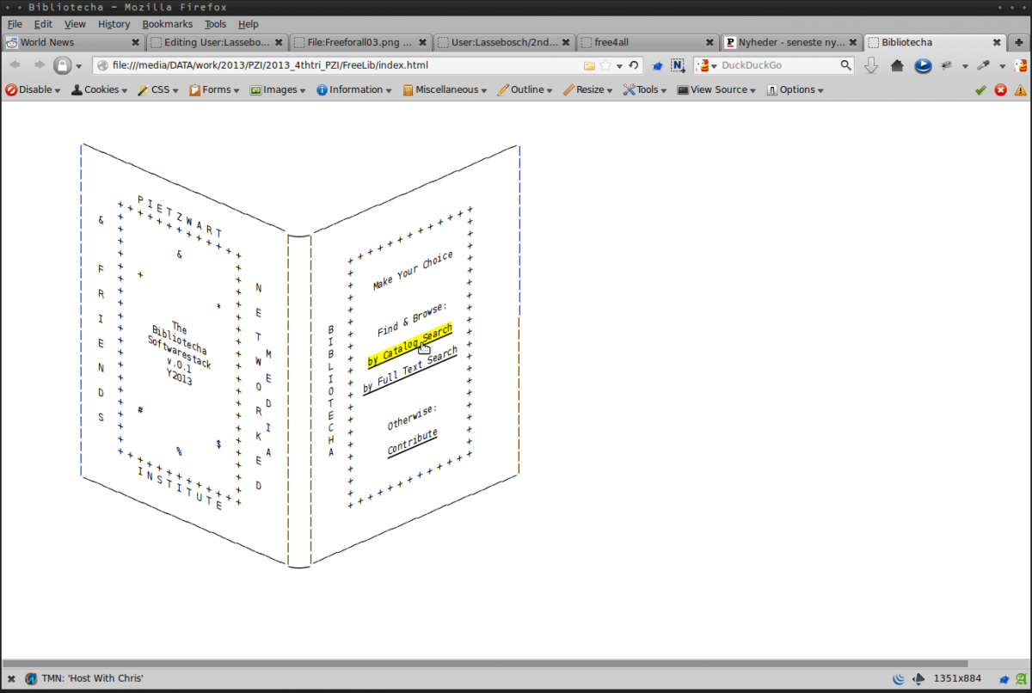This screenshot has width=1032, height=693.
Task: Go back with the Back arrow
Action: (x=15, y=65)
